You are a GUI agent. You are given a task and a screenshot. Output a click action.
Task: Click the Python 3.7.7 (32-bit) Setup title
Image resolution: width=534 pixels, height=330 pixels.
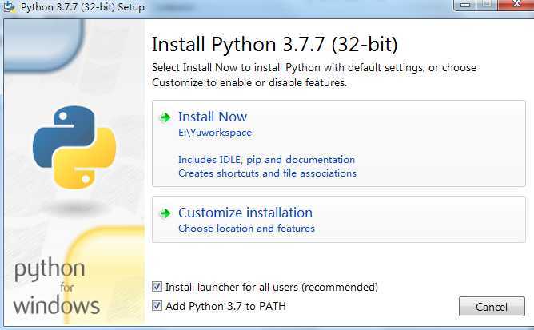coord(82,7)
